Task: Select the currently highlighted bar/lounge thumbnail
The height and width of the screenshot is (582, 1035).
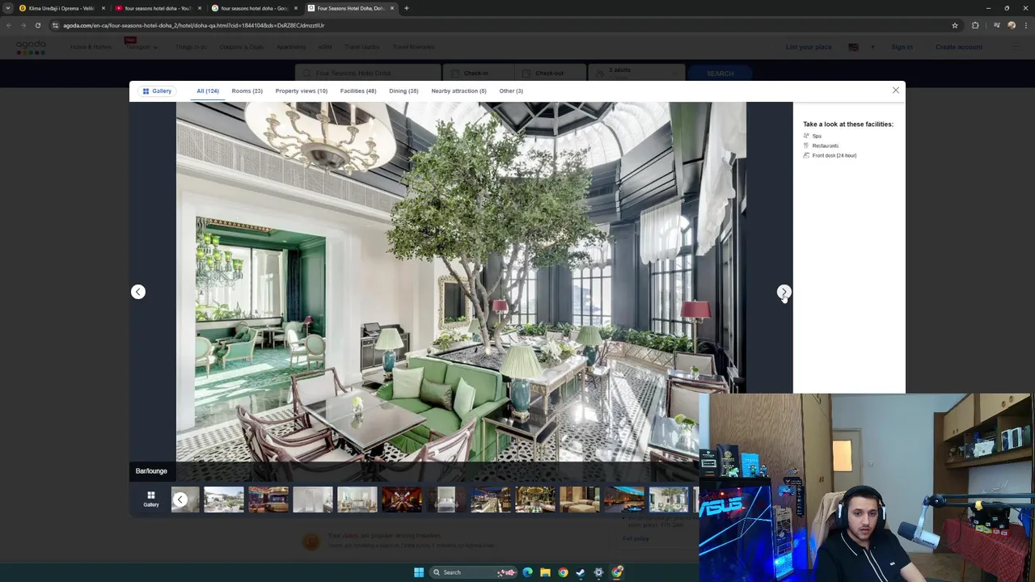Action: (669, 500)
